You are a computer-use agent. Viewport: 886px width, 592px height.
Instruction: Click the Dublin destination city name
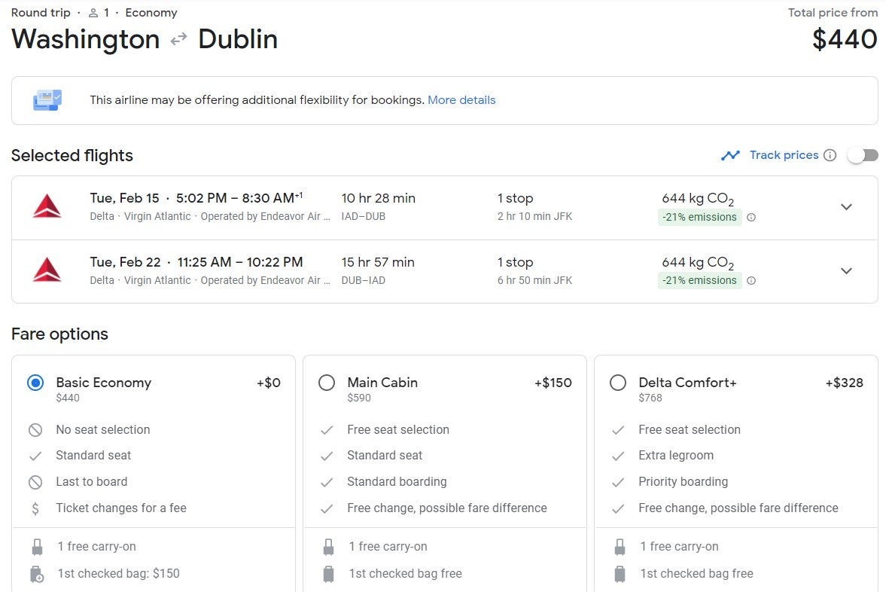tap(238, 39)
